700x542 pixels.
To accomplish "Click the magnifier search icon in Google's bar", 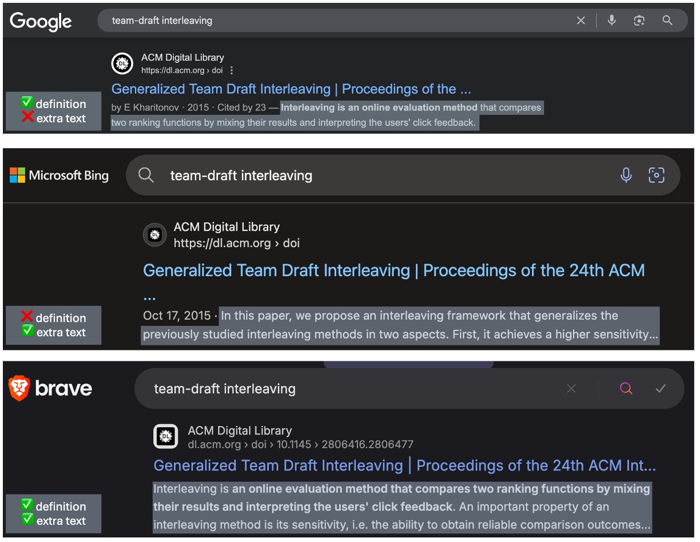I will click(667, 20).
